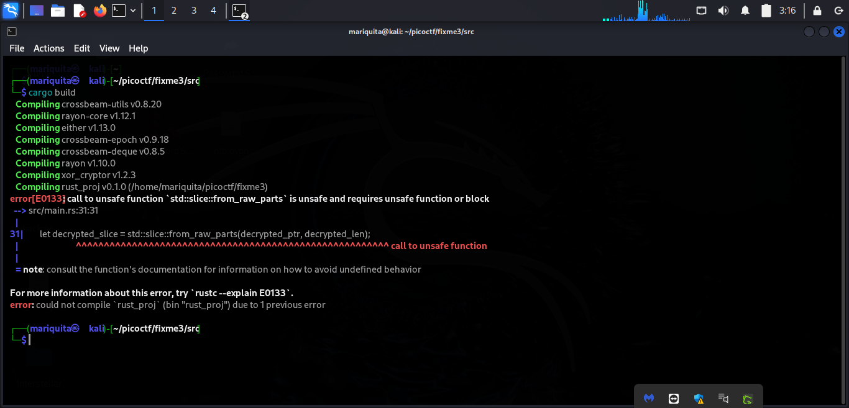Launch Firefox from the taskbar

coord(99,11)
